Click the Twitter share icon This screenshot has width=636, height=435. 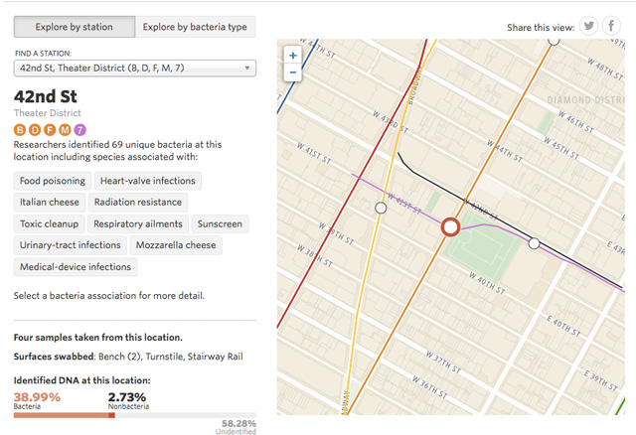coord(588,26)
